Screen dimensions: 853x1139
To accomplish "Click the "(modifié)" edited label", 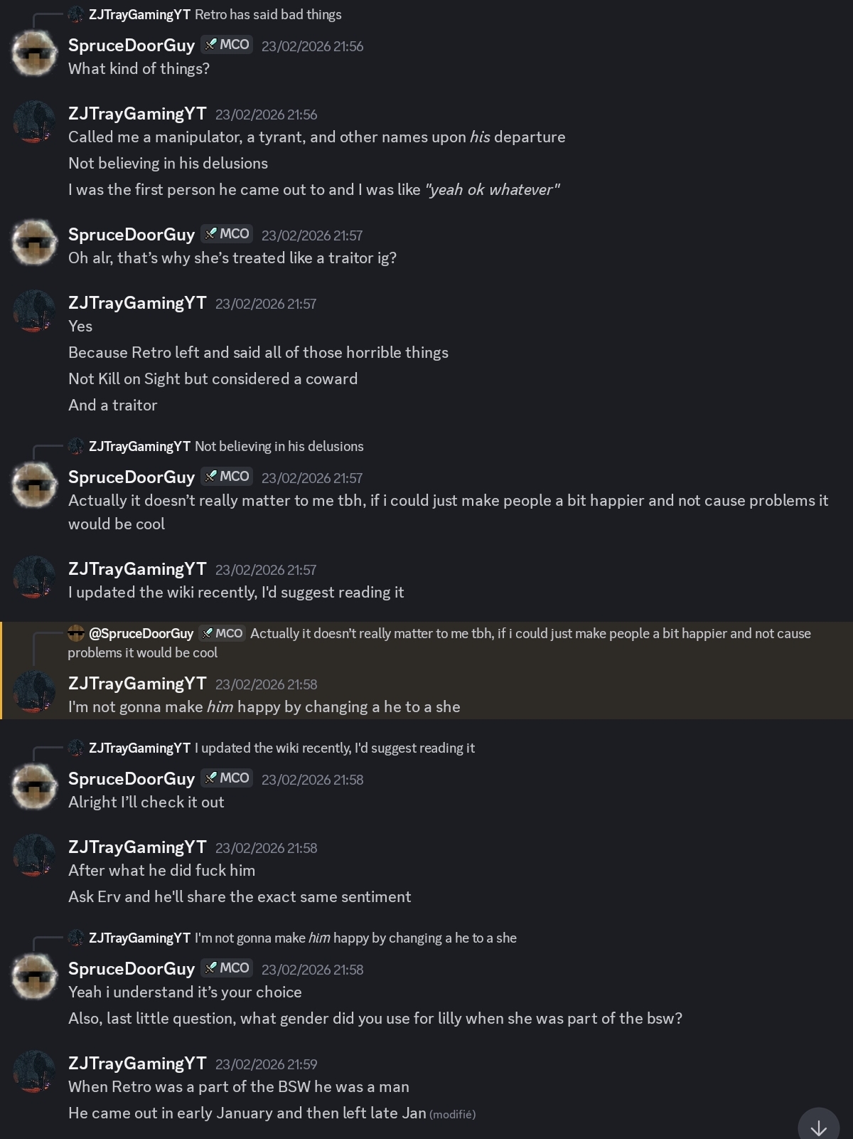I will 453,1114.
